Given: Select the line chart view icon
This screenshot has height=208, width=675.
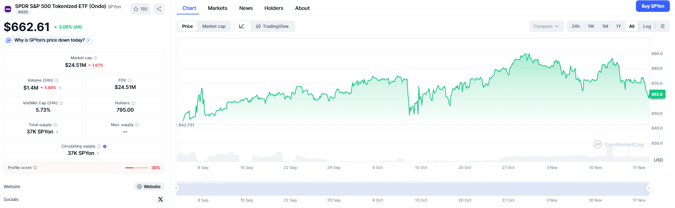Looking at the screenshot, I should [x=242, y=26].
